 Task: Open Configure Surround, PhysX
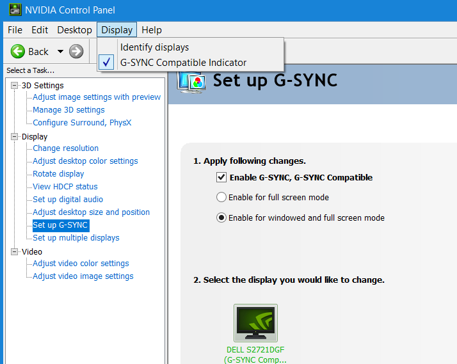pyautogui.click(x=82, y=123)
